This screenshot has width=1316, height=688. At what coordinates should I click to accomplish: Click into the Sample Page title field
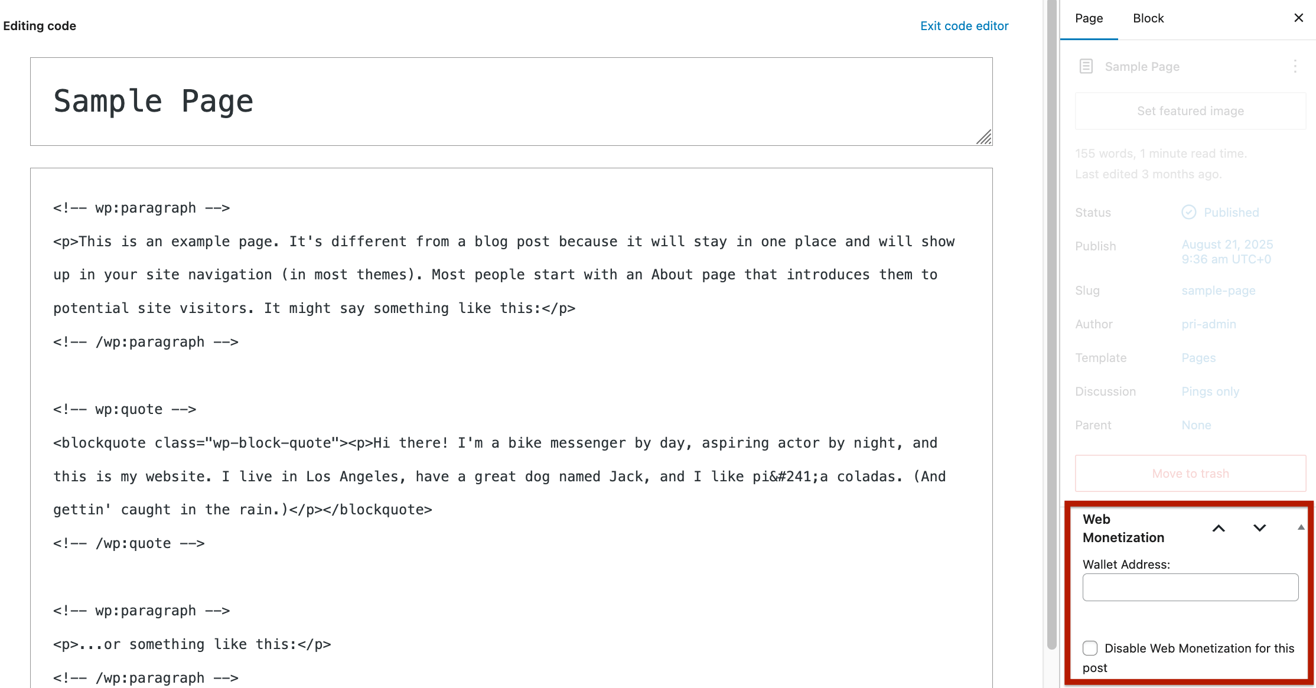511,102
